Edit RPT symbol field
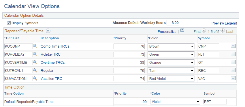The width and height of the screenshot is (245, 107). pyautogui.click(x=215, y=102)
